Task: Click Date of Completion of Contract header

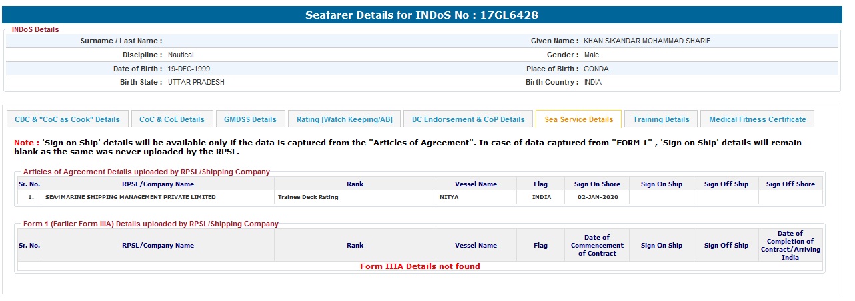Action: coord(790,245)
